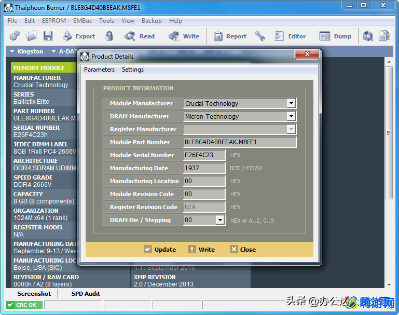Click the Product Details dialog title icon
The image size is (399, 315).
click(85, 57)
